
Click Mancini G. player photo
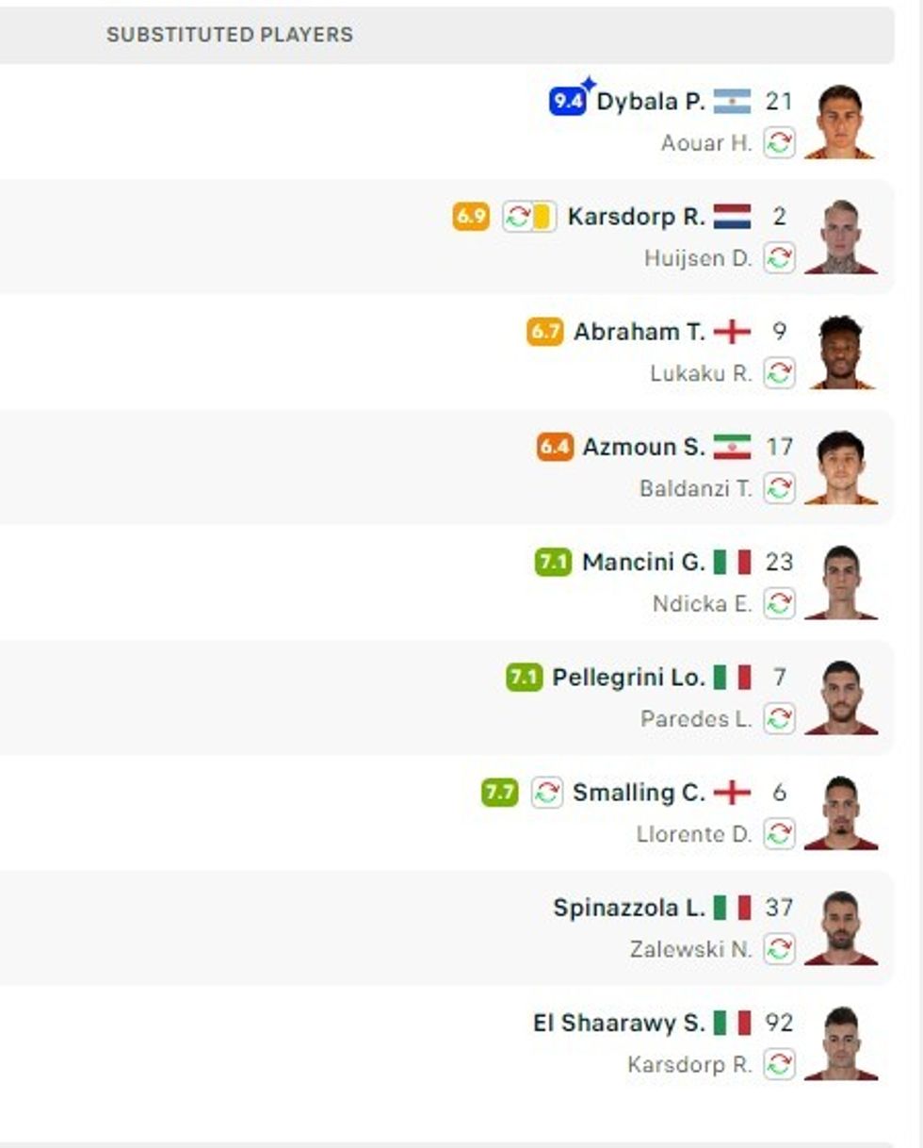[840, 582]
